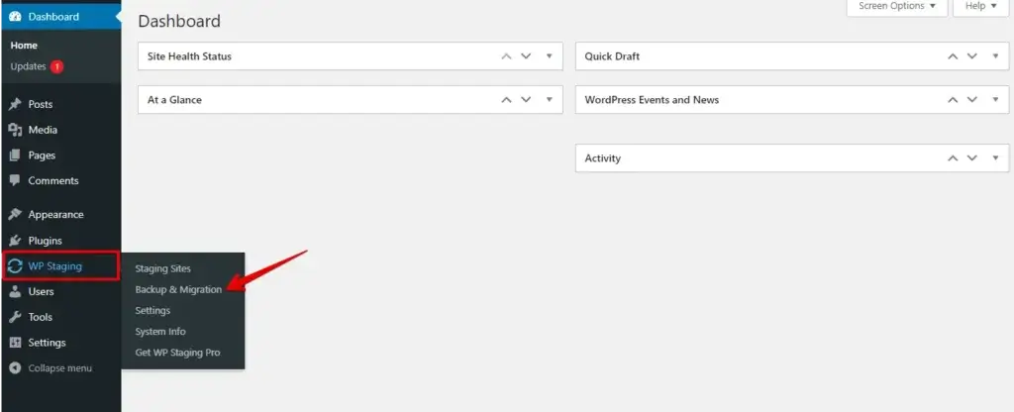Click the Posts pushpin icon
The width and height of the screenshot is (1014, 412).
pos(15,104)
